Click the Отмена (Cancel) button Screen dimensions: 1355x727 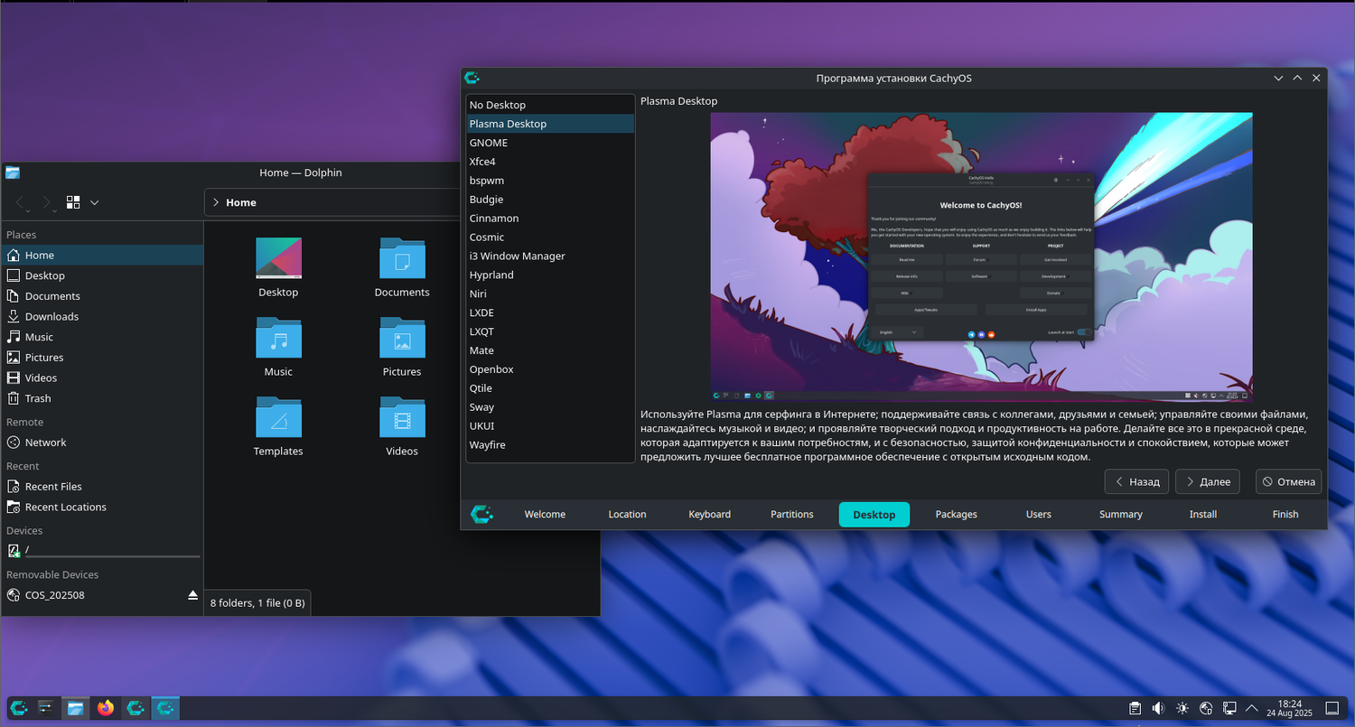[1288, 481]
